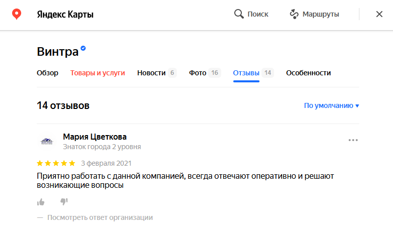
Task: Switch to the Обзор tab
Action: [47, 73]
